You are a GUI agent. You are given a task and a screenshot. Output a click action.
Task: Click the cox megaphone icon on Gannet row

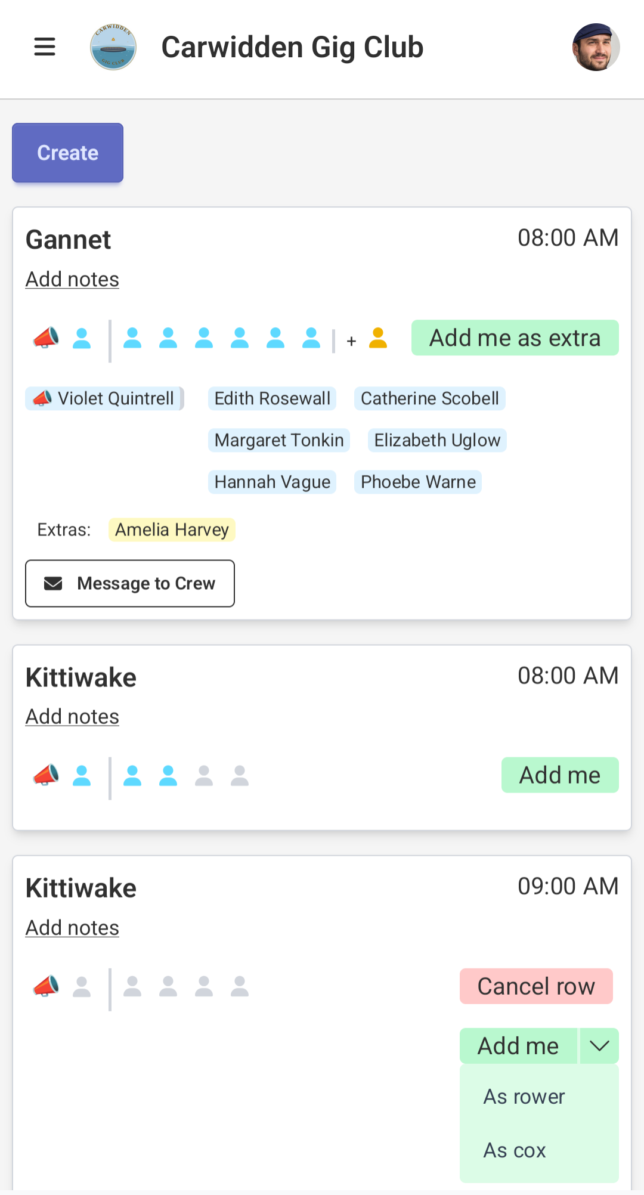pos(46,339)
